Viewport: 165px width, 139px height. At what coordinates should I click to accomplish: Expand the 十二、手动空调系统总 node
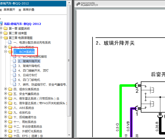pyautogui.click(x=5, y=126)
